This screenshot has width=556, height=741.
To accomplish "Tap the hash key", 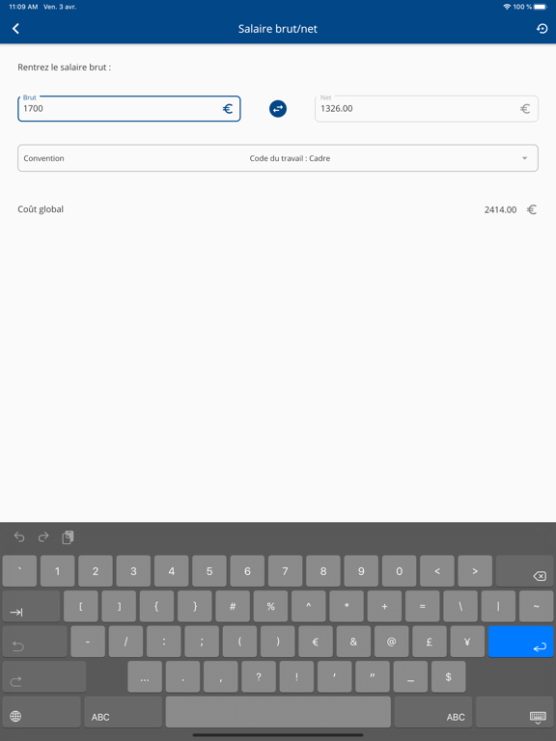I will (x=233, y=606).
